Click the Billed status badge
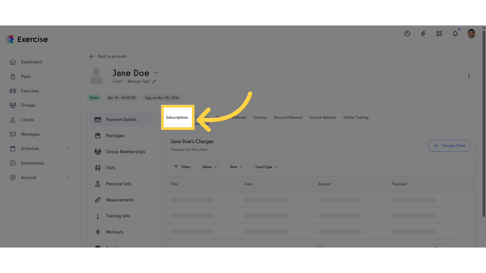This screenshot has height=273, width=486. click(x=94, y=98)
